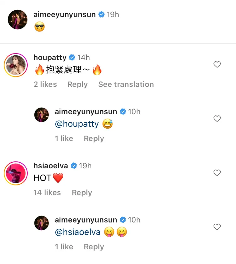This screenshot has height=264, width=236.
Task: Open the @hsiaoelva mention link
Action: pyautogui.click(x=78, y=233)
